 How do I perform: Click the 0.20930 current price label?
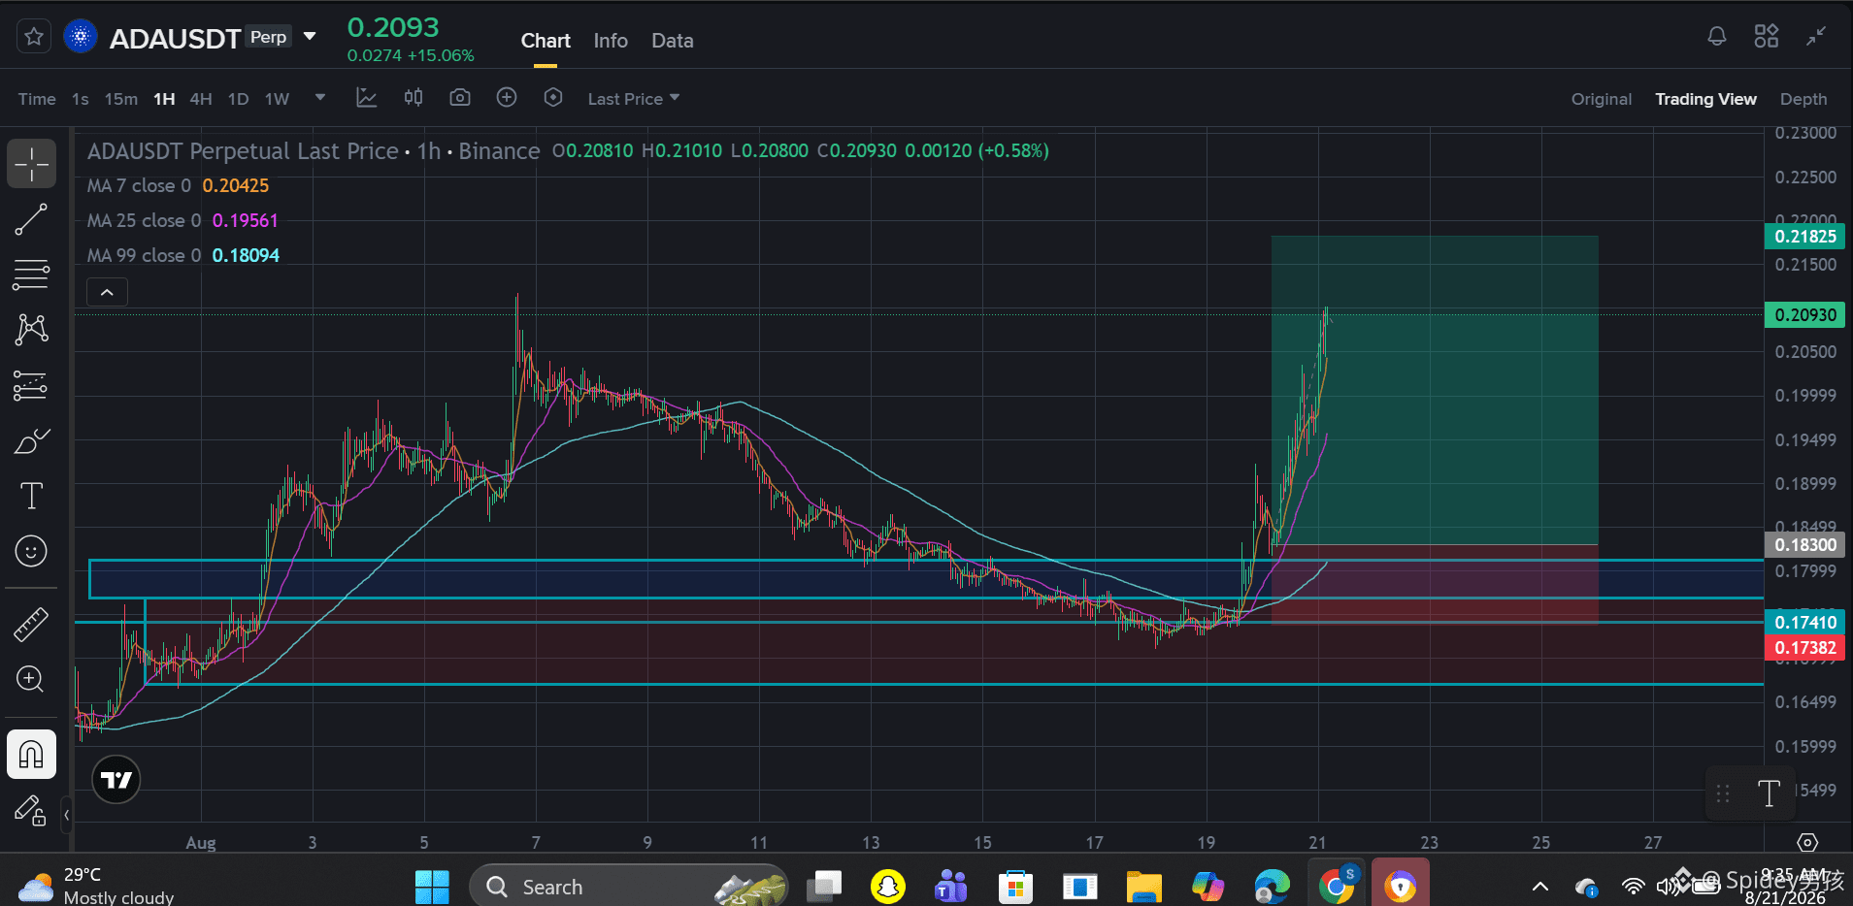point(1804,314)
